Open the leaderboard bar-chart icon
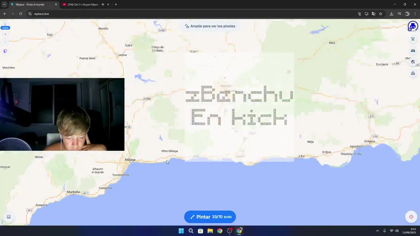Screen dimensions: 420x236 (x=413, y=73)
